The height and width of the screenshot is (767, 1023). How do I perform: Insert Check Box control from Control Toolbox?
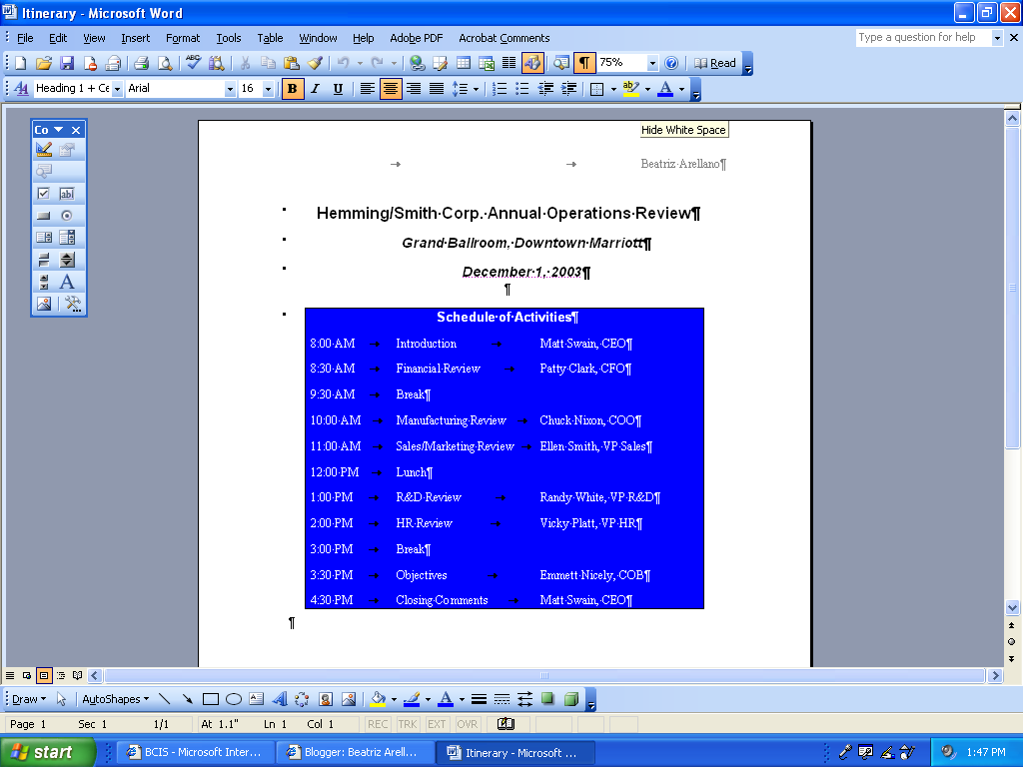coord(44,194)
